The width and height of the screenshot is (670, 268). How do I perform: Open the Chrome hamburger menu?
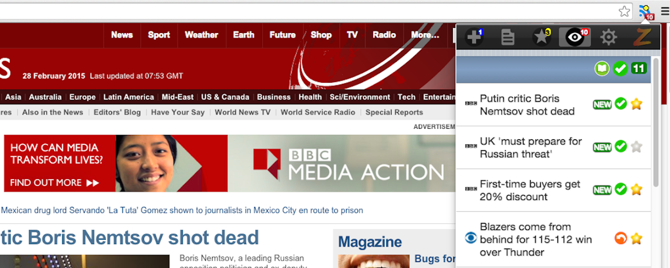tap(664, 12)
